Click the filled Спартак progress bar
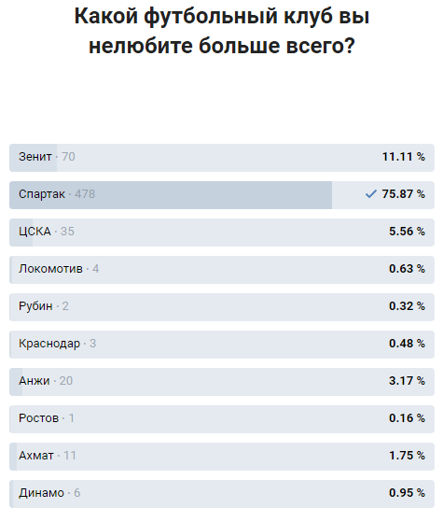Image resolution: width=443 pixels, height=522 pixels. (x=171, y=195)
